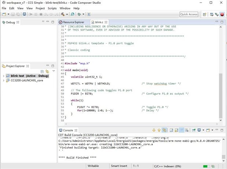Click the build hammer icon in toolbar
227x169 pixels.
tap(63, 14)
